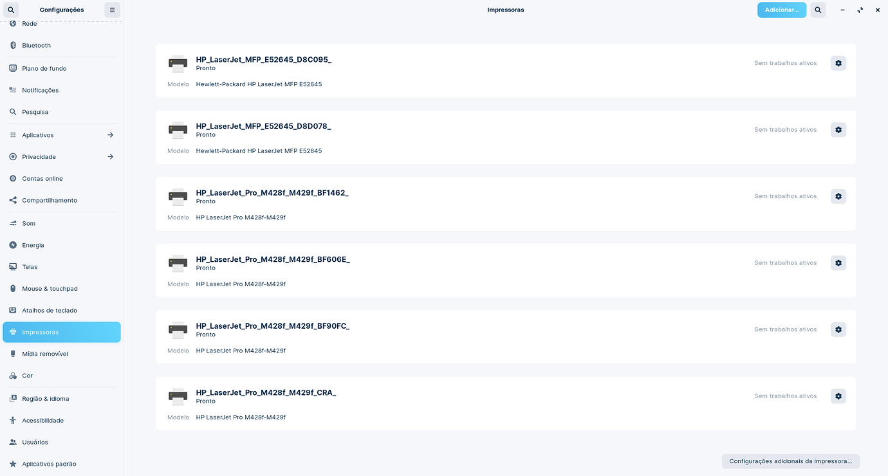Click gear button for M428f_M429f_BF90FC_ printer
The width and height of the screenshot is (888, 476).
tap(838, 329)
